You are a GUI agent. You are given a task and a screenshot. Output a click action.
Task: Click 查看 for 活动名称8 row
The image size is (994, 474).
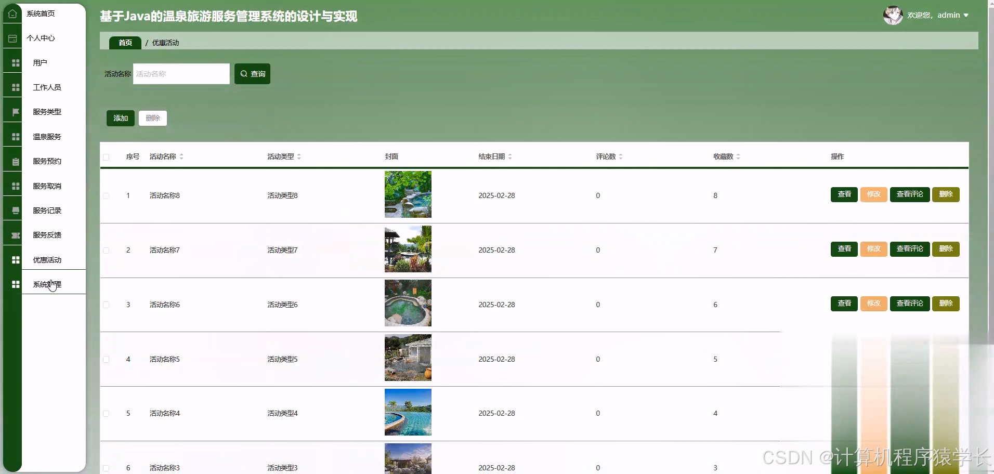point(844,194)
